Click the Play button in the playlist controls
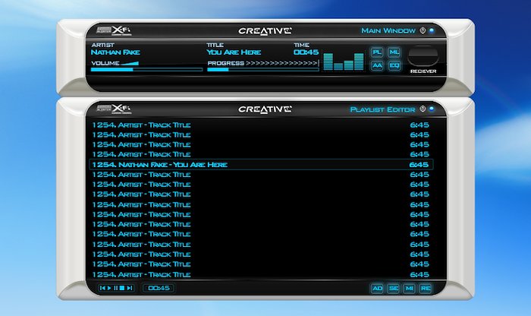This screenshot has height=316, width=531. click(x=109, y=288)
